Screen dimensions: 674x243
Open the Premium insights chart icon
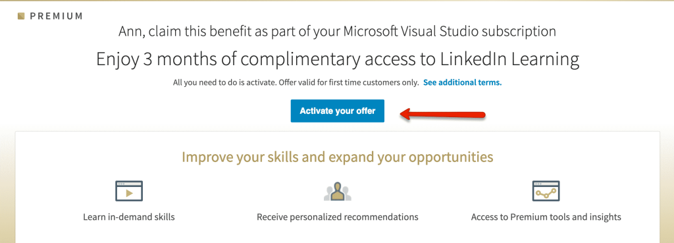tap(546, 190)
